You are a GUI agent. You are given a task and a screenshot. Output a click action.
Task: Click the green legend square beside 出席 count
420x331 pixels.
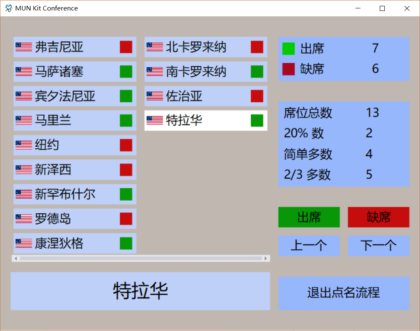click(289, 49)
